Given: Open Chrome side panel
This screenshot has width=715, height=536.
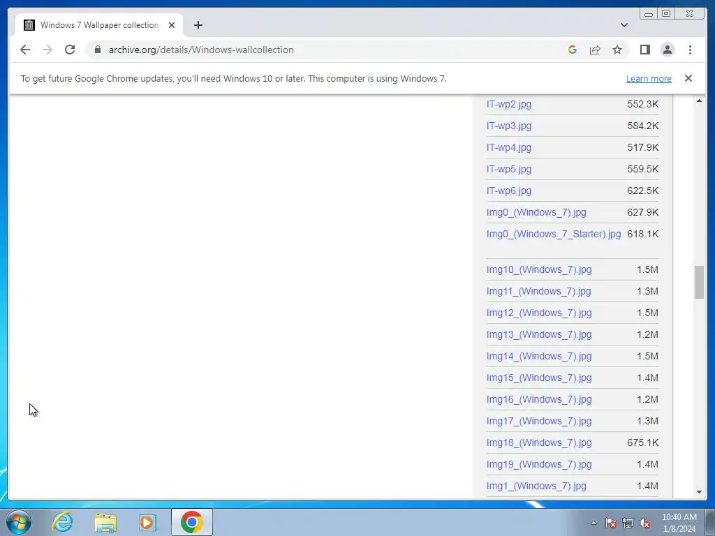Looking at the screenshot, I should [x=644, y=50].
